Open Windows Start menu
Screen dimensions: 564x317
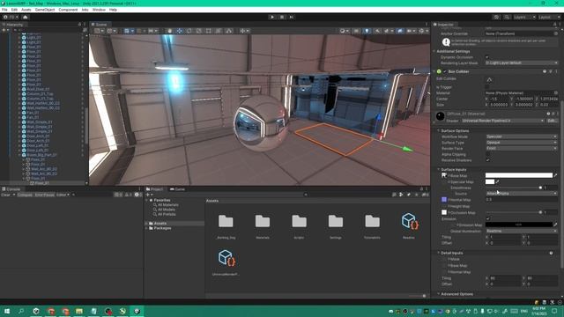(7, 311)
